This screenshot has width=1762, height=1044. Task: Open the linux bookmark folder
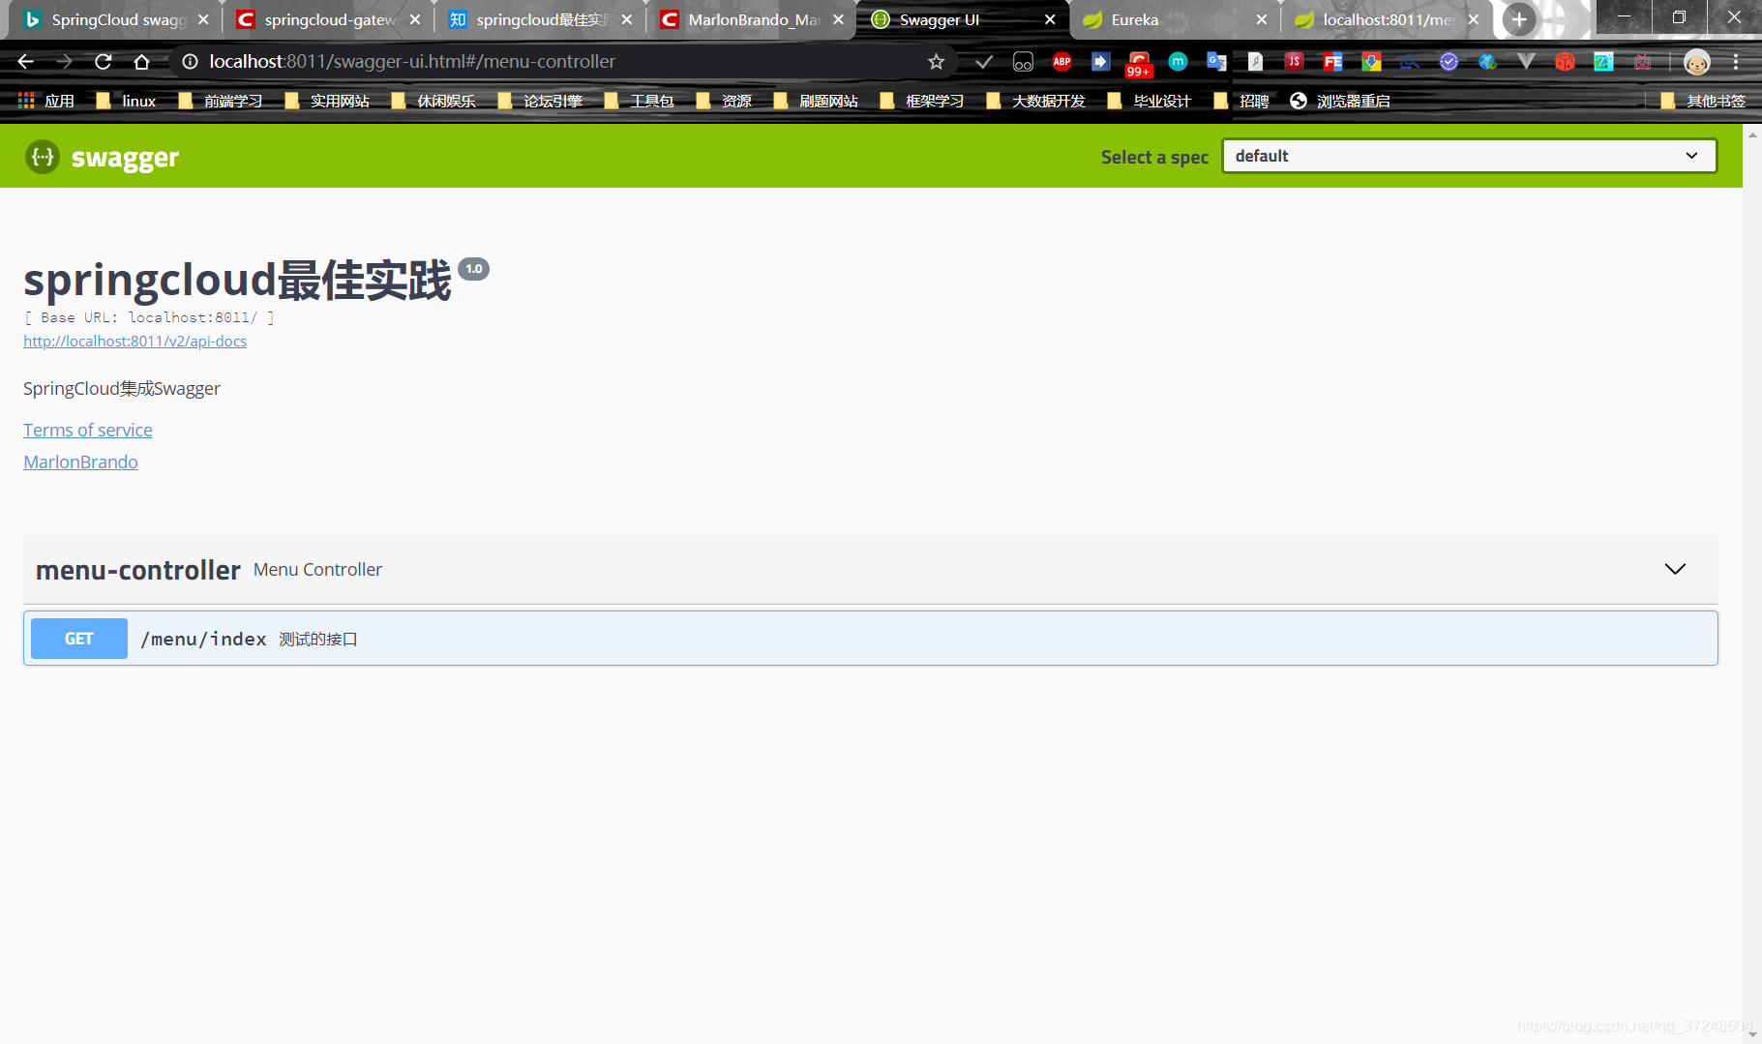(127, 101)
